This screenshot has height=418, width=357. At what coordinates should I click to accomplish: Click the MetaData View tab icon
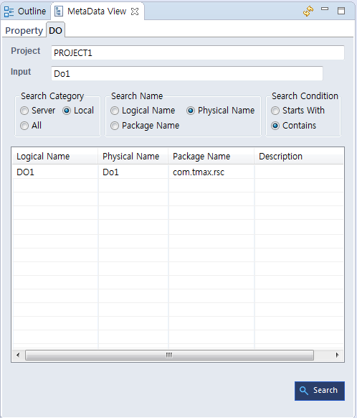click(59, 11)
